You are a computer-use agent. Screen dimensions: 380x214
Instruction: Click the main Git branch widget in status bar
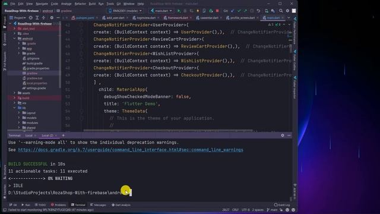point(272,210)
